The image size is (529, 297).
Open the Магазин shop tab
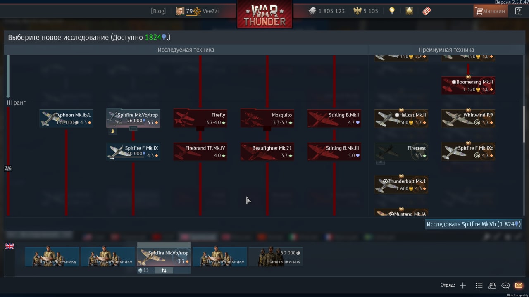click(491, 11)
